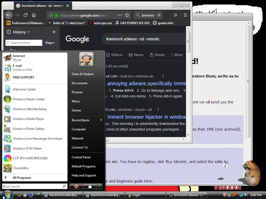Image resolution: width=266 pixels, height=199 pixels.
Task: Open noescape.exe bookmark
Action: click(100, 23)
